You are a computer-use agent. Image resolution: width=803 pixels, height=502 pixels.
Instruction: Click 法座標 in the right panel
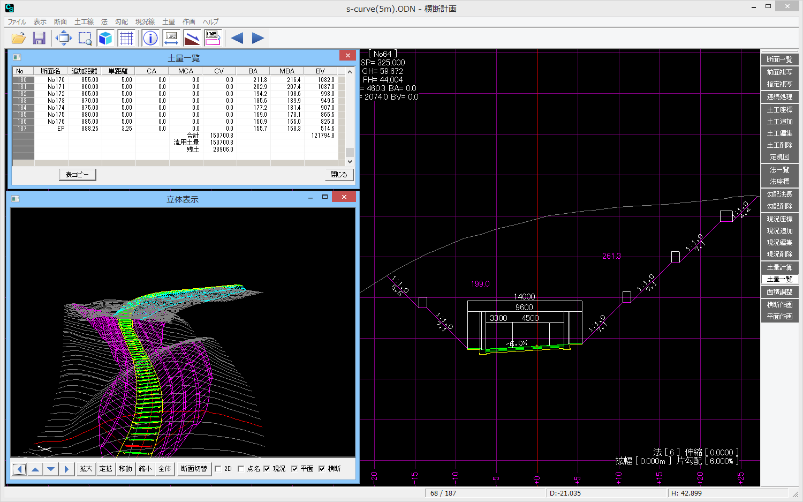click(x=779, y=182)
